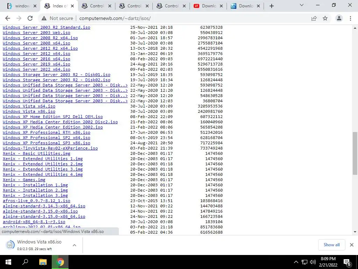This screenshot has width=358, height=269.
Task: Open the notification center icon
Action: click(347, 262)
